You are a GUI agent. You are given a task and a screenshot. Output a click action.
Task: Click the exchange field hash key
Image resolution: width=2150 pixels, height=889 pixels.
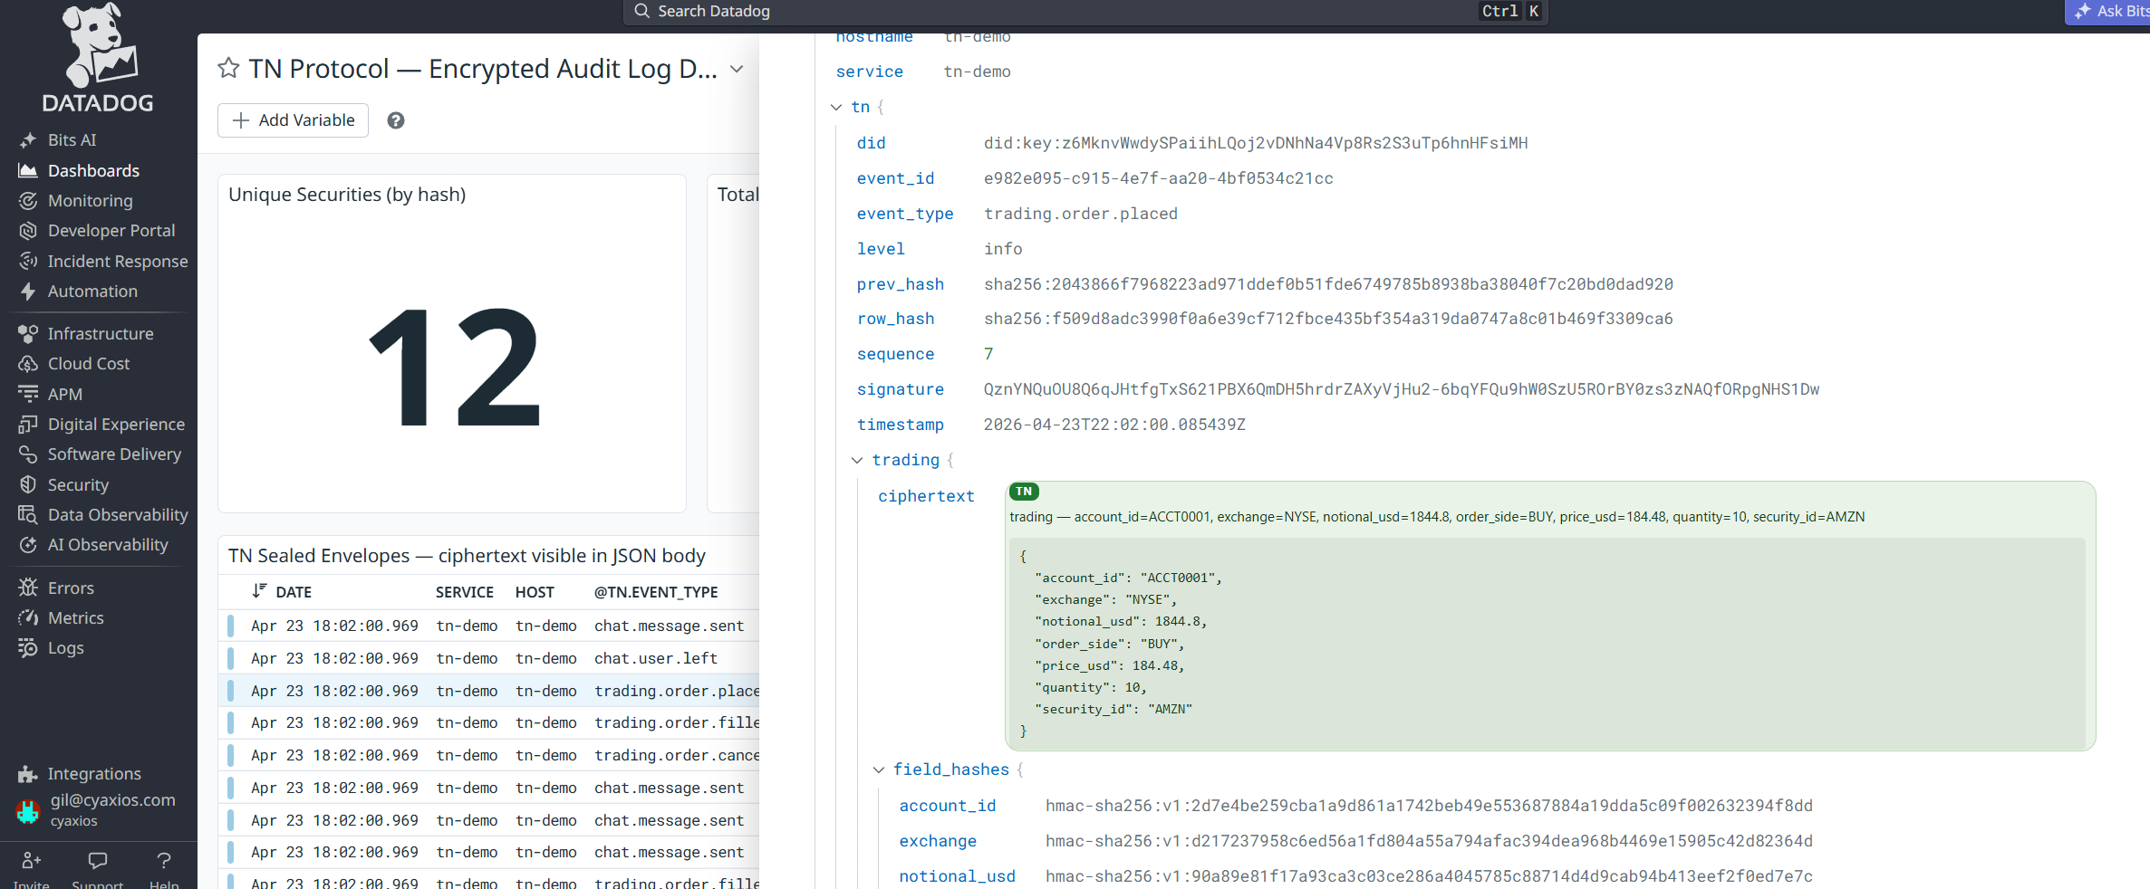pyautogui.click(x=938, y=841)
